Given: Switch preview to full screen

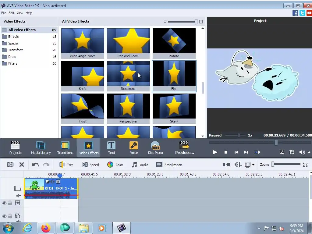Looking at the screenshot, I should (x=282, y=152).
